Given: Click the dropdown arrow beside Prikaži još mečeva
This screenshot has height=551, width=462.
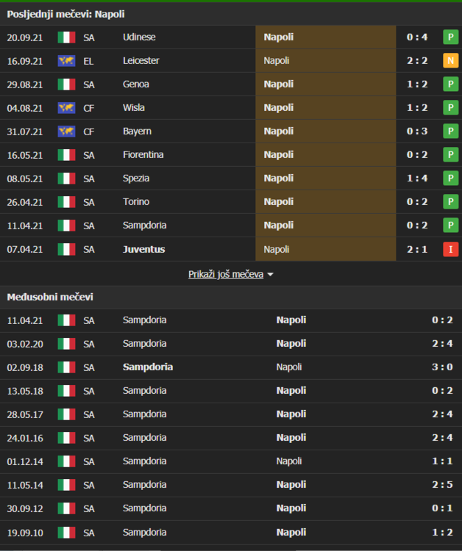Looking at the screenshot, I should coord(270,275).
